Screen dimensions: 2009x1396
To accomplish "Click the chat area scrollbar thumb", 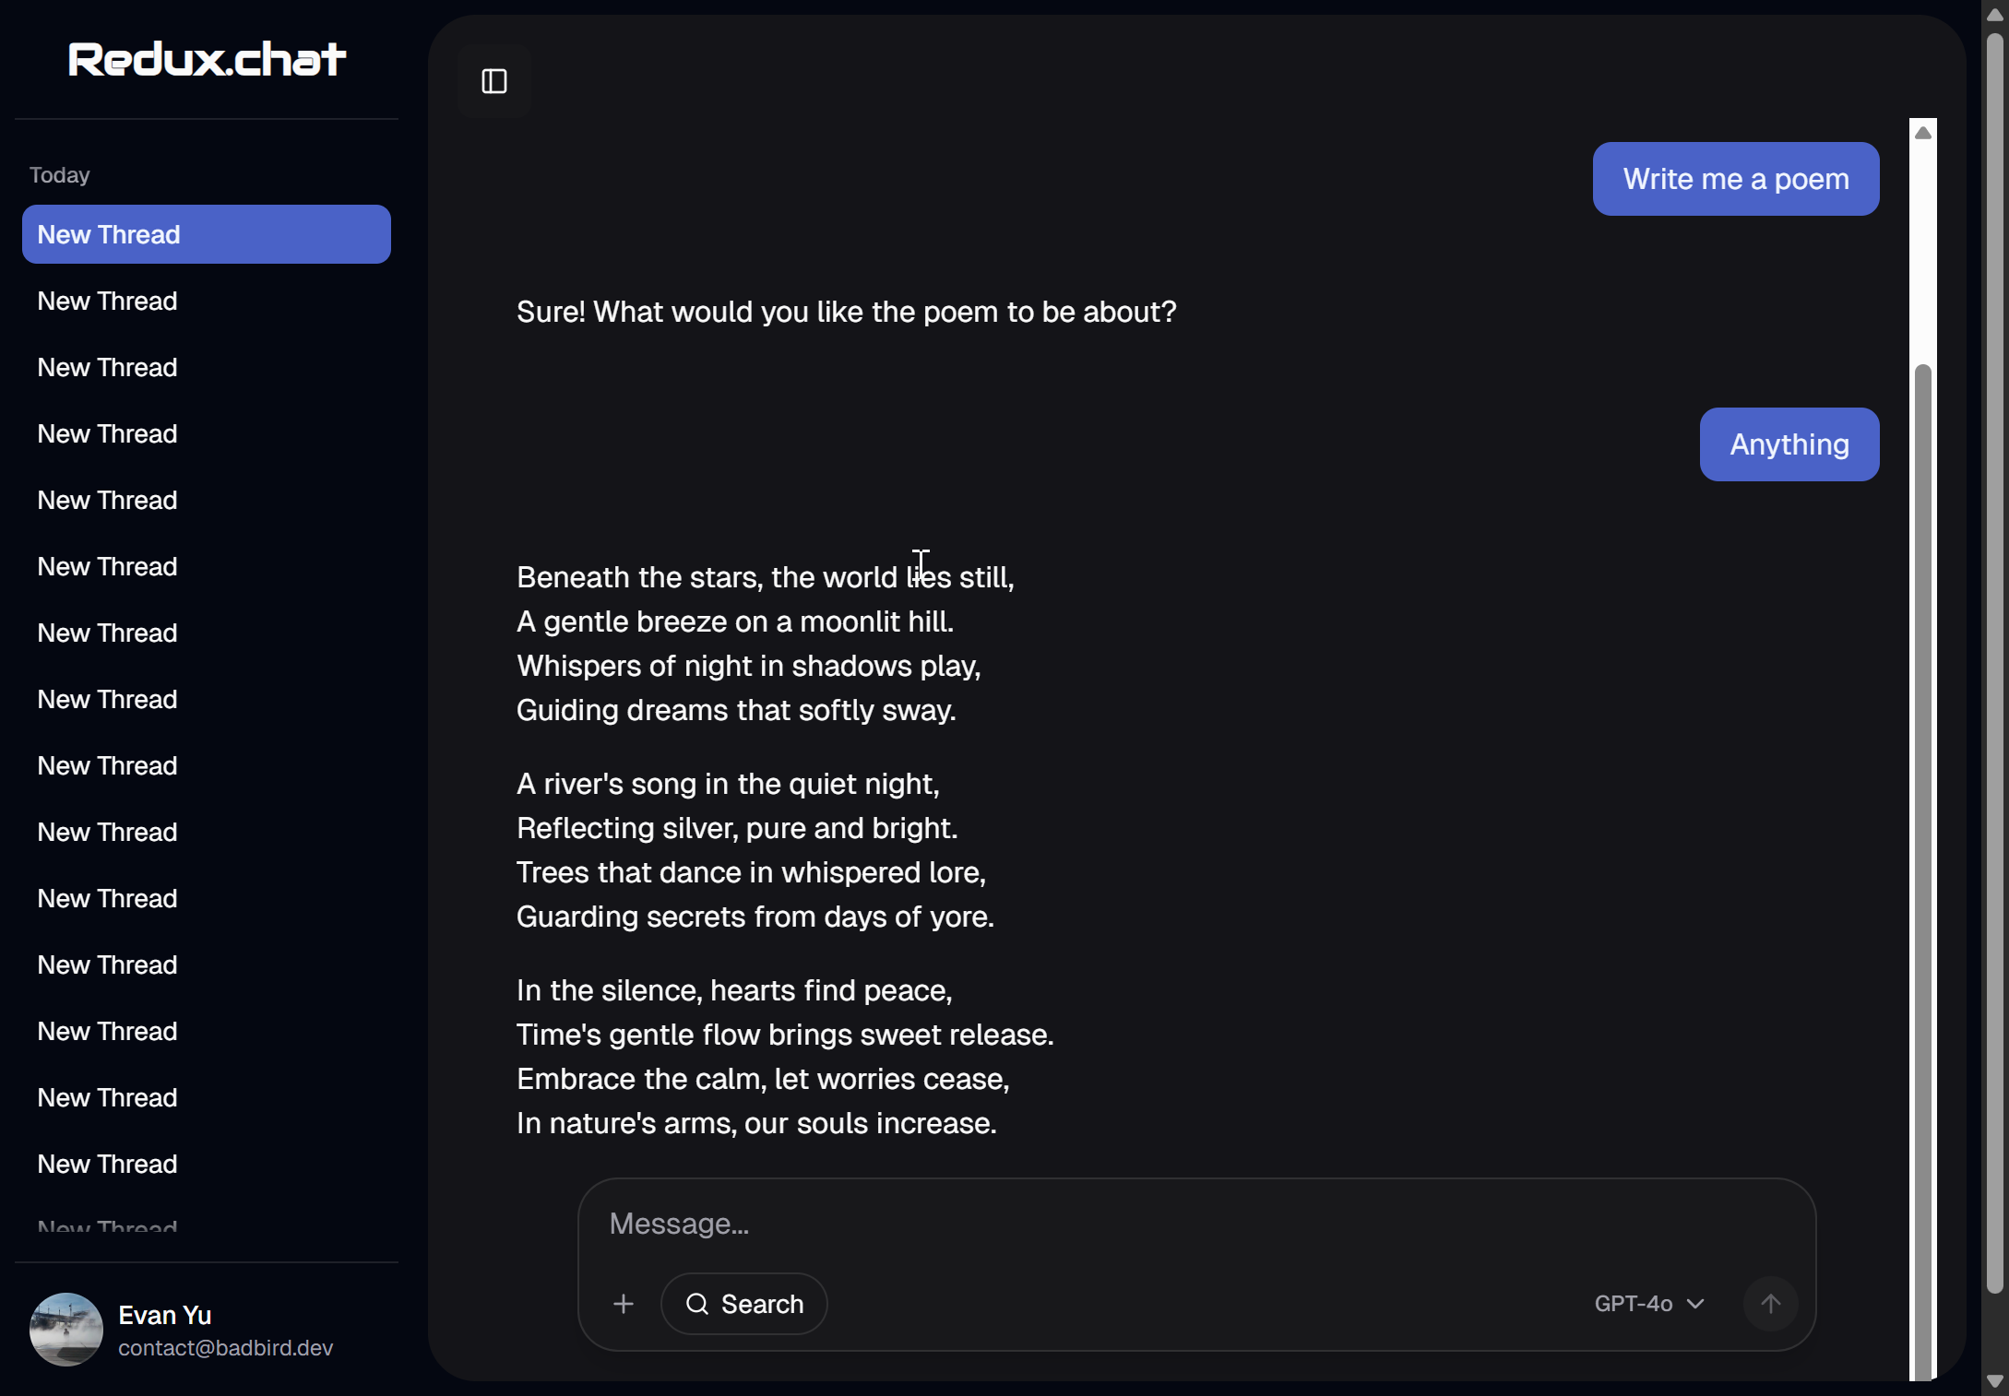I will click(1923, 830).
